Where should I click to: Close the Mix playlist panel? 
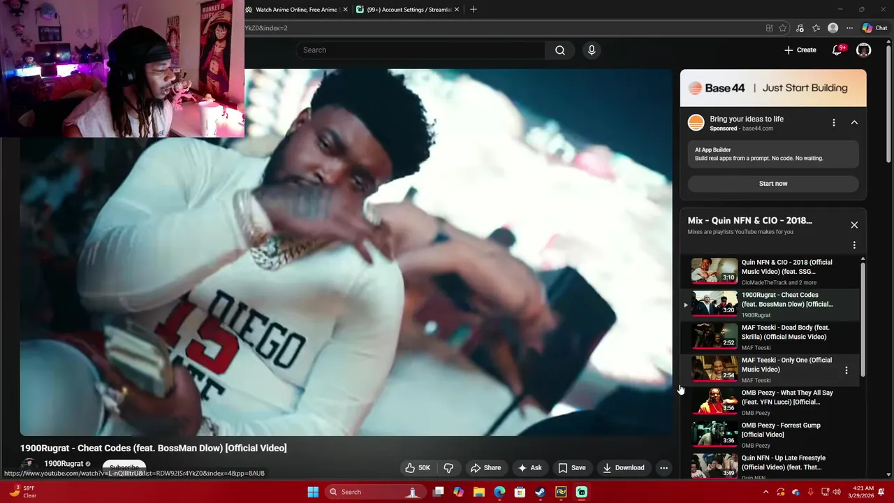[854, 225]
